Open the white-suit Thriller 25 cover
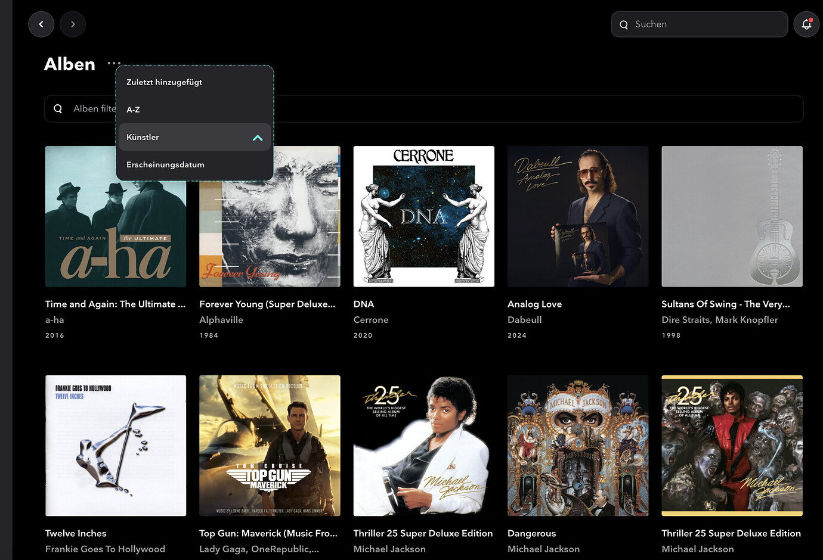Viewport: 823px width, 560px height. pos(424,446)
